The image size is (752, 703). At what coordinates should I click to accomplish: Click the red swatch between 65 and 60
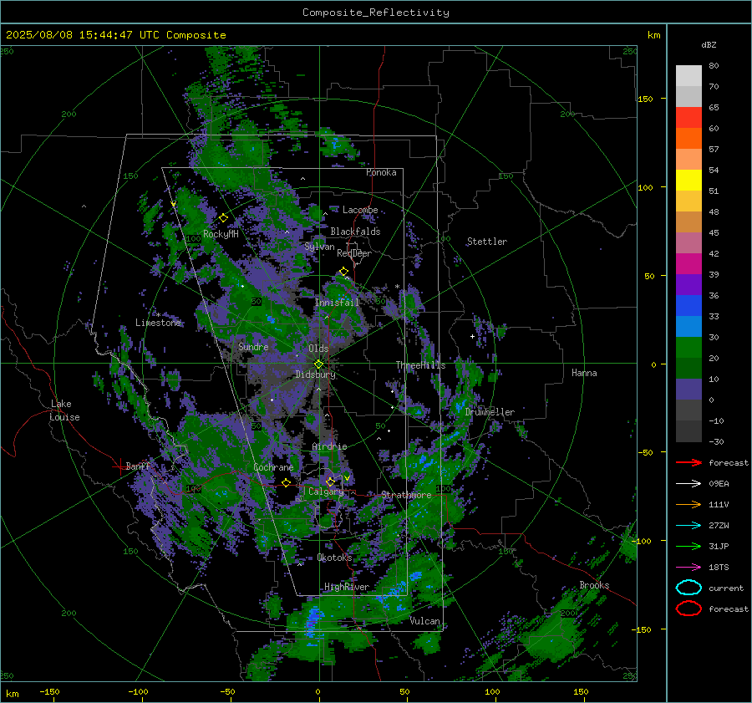tap(688, 117)
